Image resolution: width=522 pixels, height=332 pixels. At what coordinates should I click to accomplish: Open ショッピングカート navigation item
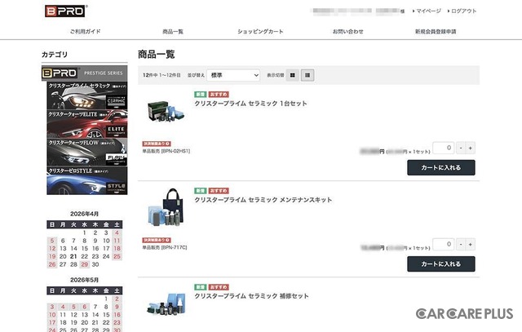[261, 31]
